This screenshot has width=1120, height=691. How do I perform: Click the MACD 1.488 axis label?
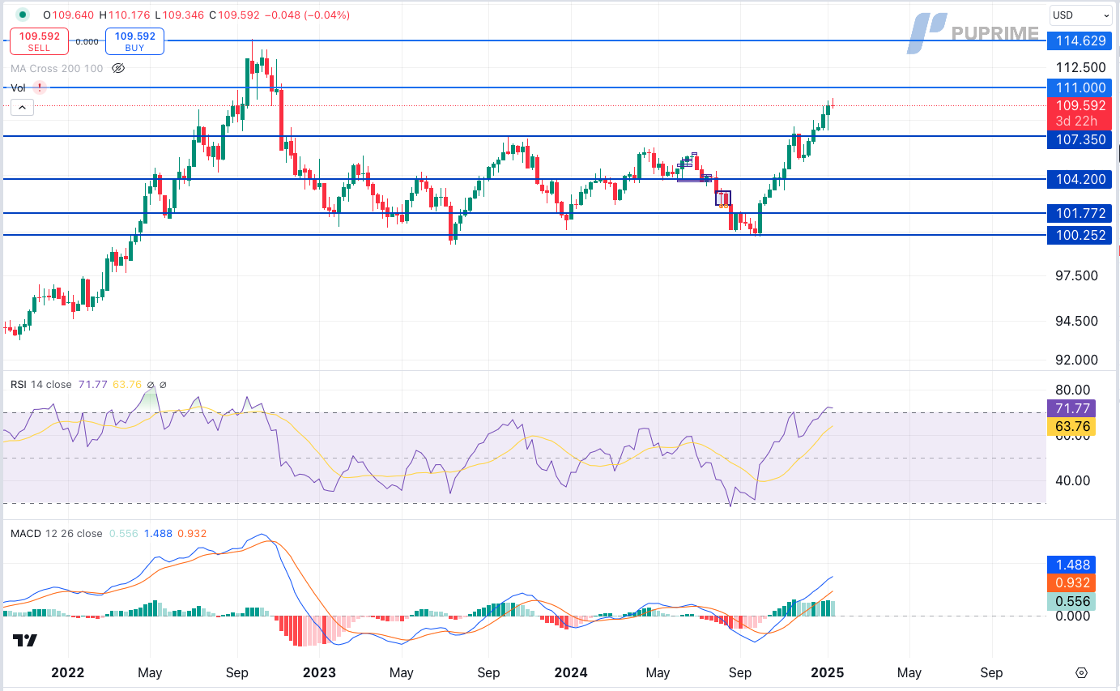click(1071, 565)
